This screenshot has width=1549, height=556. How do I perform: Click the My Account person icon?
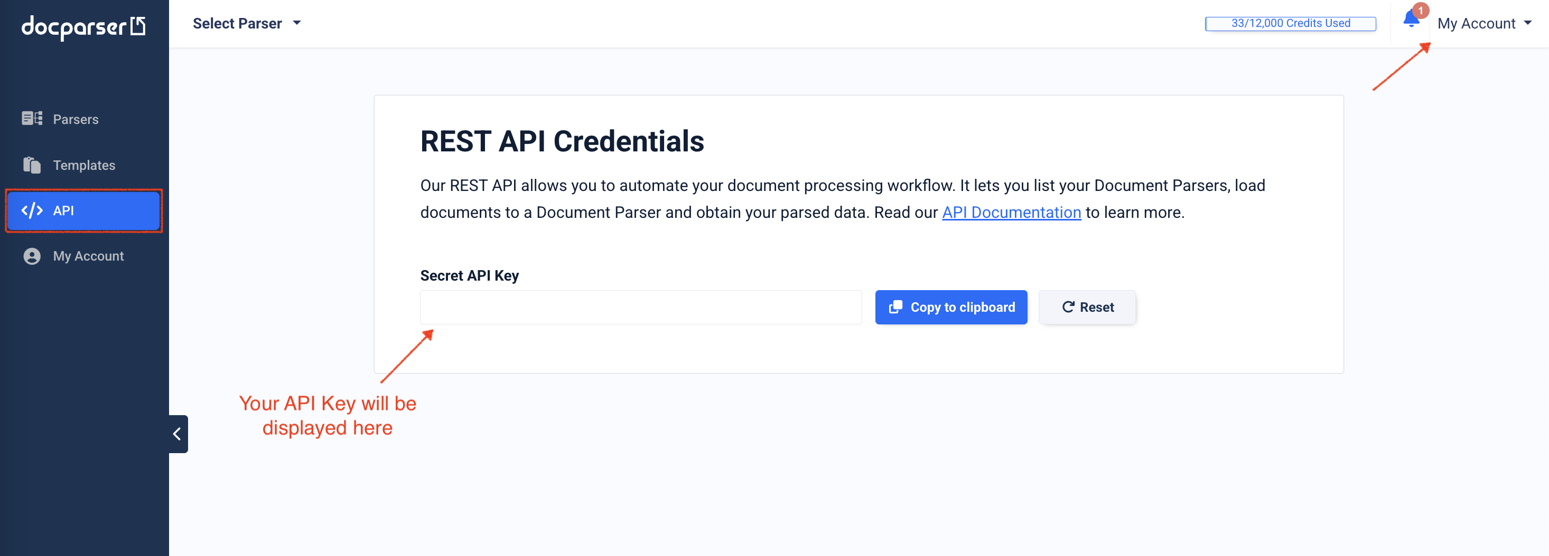coord(31,256)
